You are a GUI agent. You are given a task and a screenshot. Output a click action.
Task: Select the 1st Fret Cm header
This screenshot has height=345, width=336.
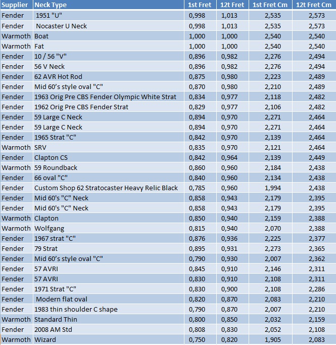click(x=270, y=5)
